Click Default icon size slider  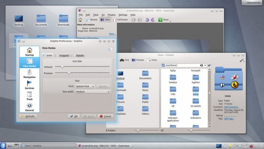point(82,67)
